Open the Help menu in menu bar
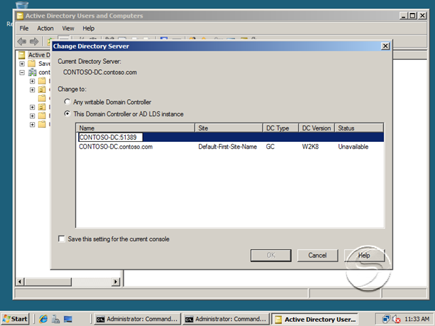The width and height of the screenshot is (435, 326). (x=88, y=29)
